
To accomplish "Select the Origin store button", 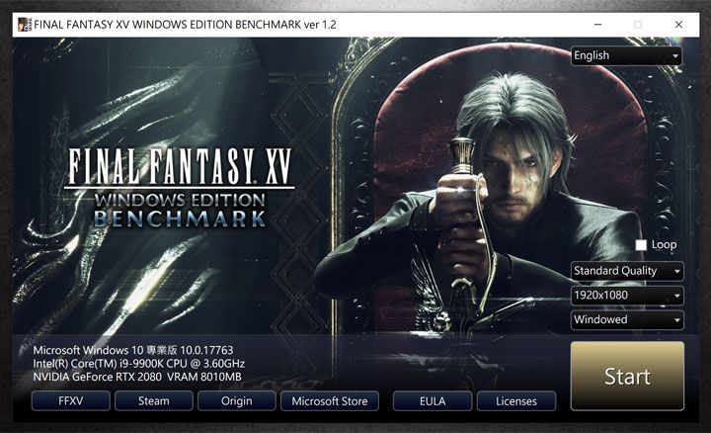I will coord(236,400).
